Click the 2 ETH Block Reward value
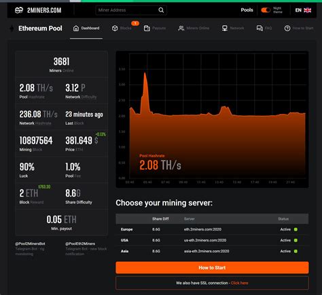The width and height of the screenshot is (322, 295). (x=29, y=193)
